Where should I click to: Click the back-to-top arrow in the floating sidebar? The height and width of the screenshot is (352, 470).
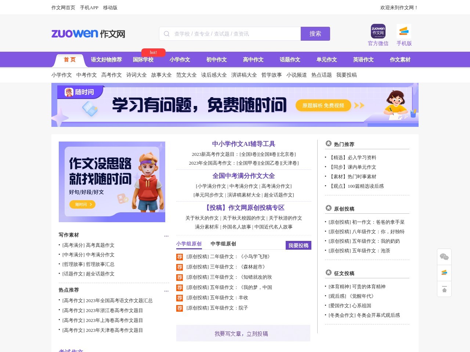coord(444,289)
